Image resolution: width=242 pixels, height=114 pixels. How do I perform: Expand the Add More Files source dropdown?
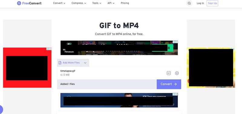[x=85, y=63]
